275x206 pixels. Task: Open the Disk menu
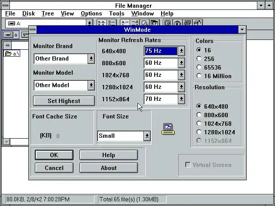pyautogui.click(x=29, y=13)
